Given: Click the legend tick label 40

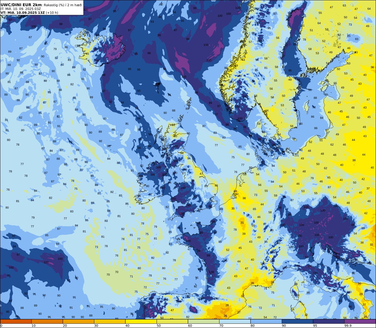Looking at the screenshot, I should tap(127, 326).
